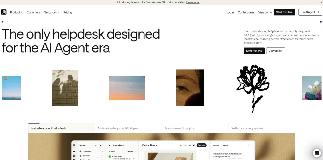The image size is (323, 160).
Task: Click the black ink flower illustration
Action: 253,89
